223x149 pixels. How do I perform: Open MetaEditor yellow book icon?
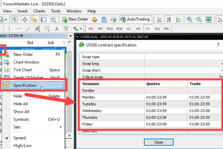coord(94,20)
